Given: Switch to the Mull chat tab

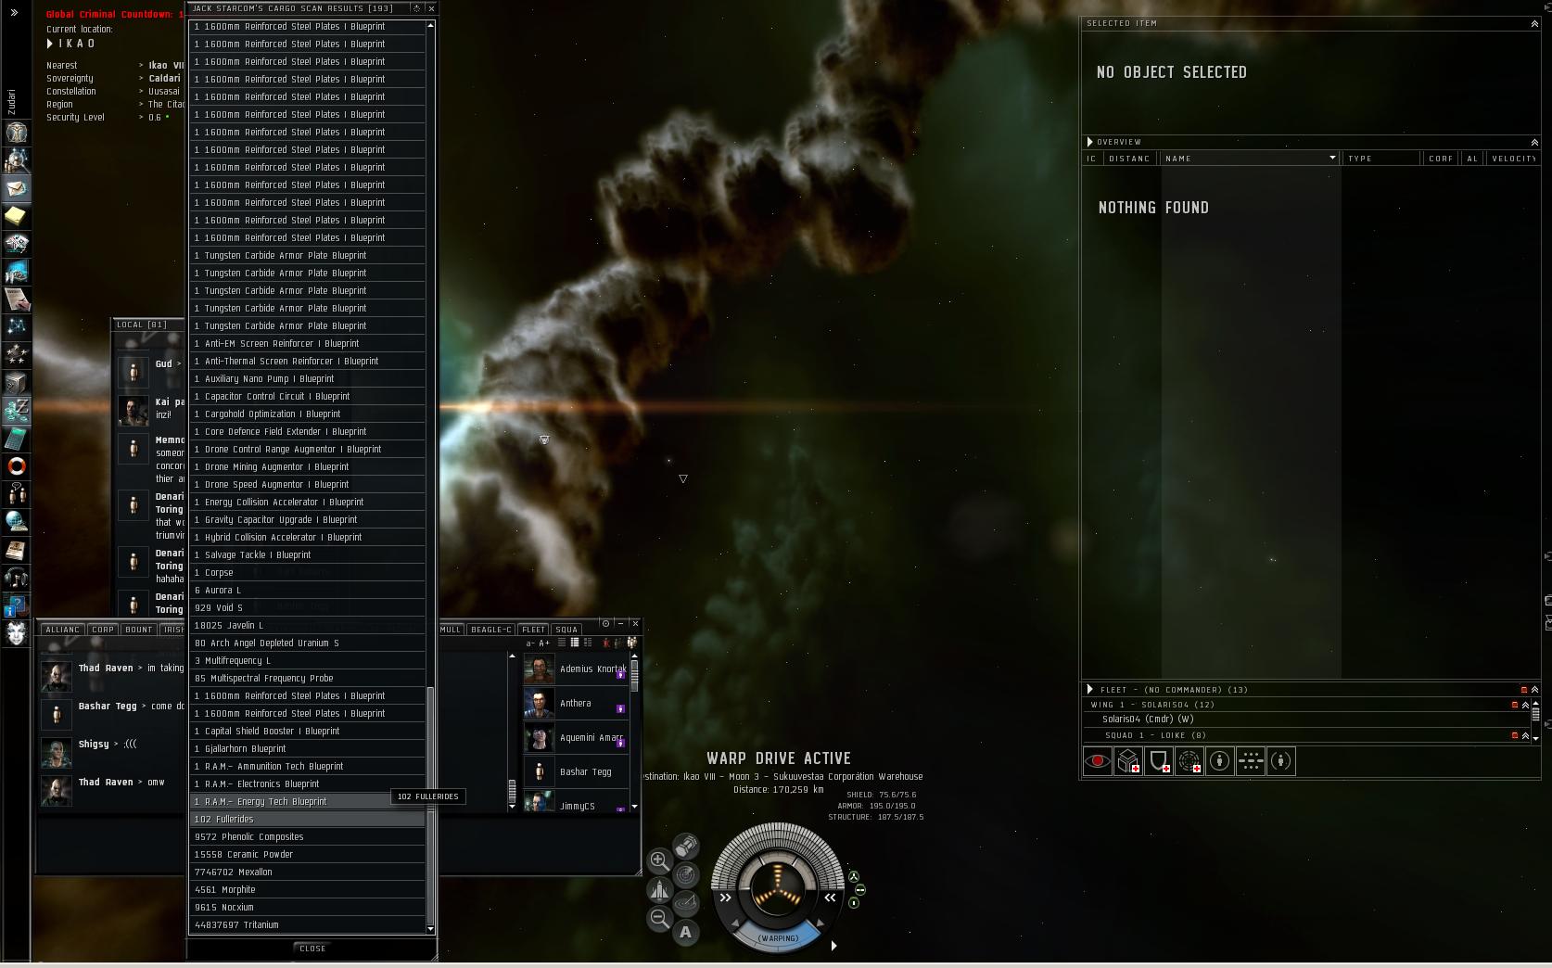Looking at the screenshot, I should [450, 630].
